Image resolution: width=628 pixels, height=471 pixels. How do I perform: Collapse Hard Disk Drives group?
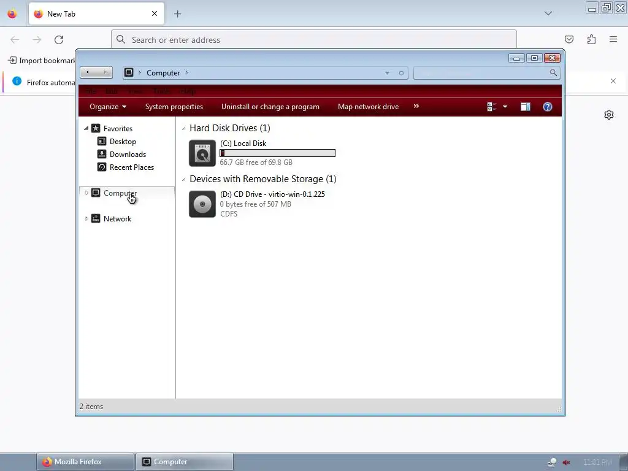pyautogui.click(x=183, y=128)
